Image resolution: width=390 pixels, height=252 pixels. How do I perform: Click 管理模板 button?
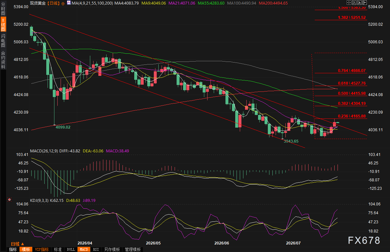point(133,249)
